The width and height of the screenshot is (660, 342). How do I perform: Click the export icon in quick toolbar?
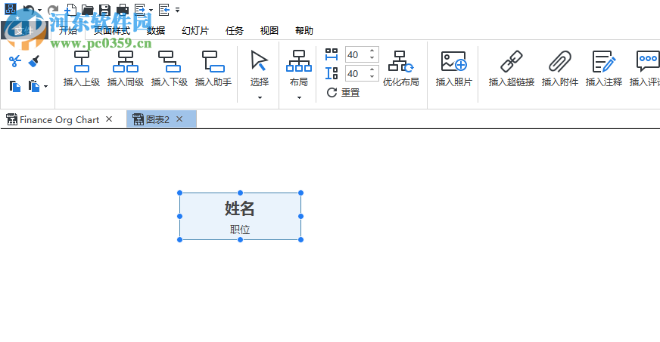click(x=140, y=9)
